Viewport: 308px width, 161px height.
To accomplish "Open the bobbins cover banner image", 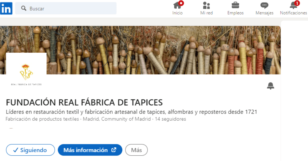I will (140, 50).
